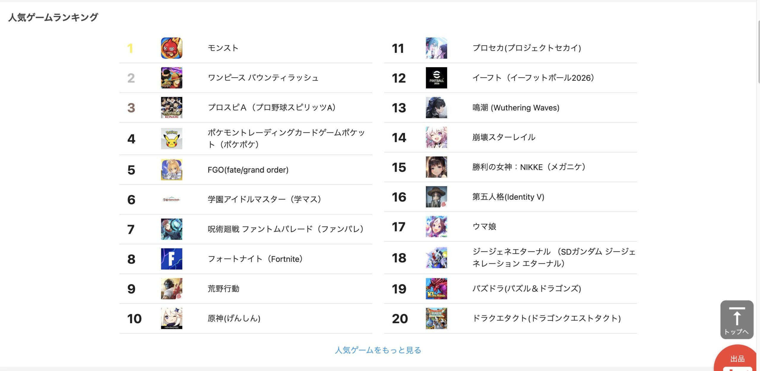Click the Monster Strike (モンスト) game icon
This screenshot has height=371, width=760.
click(171, 48)
